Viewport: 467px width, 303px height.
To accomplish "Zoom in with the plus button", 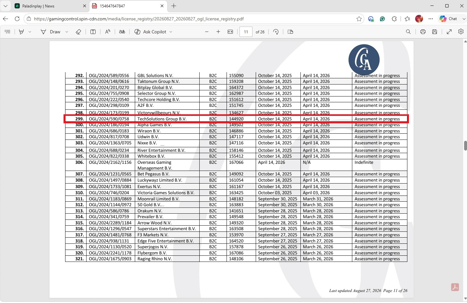I will pos(218,32).
